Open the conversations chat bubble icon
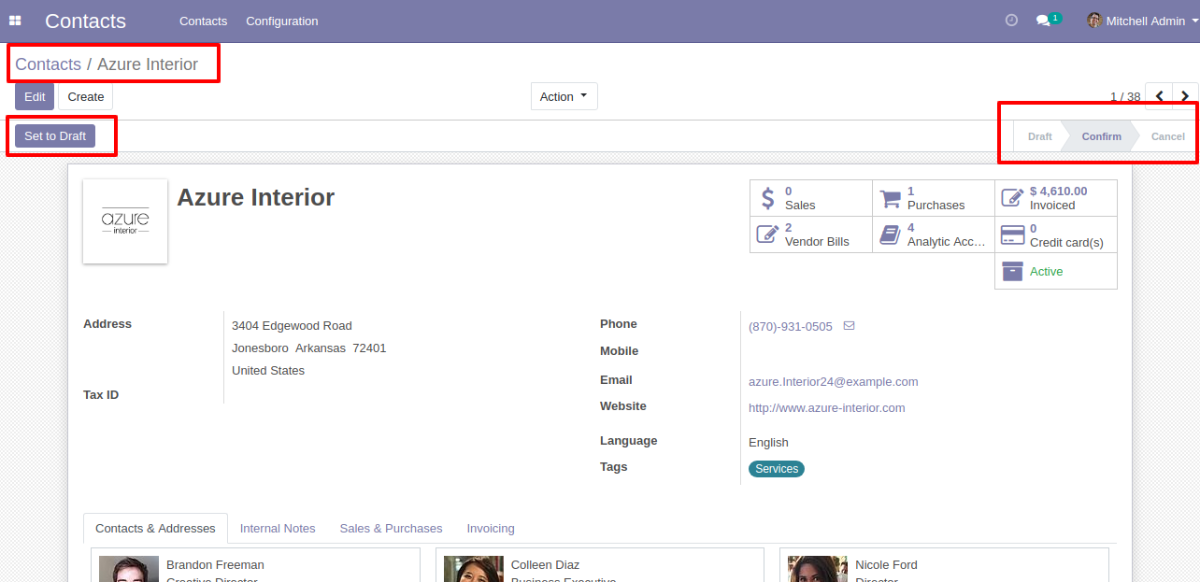 tap(1043, 21)
